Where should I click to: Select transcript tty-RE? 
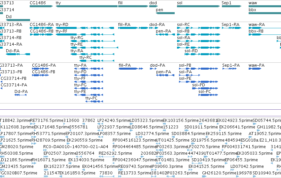pyautogui.click(x=94, y=48)
